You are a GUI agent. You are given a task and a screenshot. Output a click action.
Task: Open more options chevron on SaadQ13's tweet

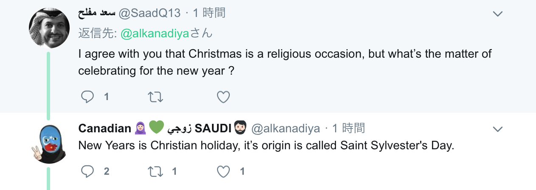pyautogui.click(x=497, y=14)
